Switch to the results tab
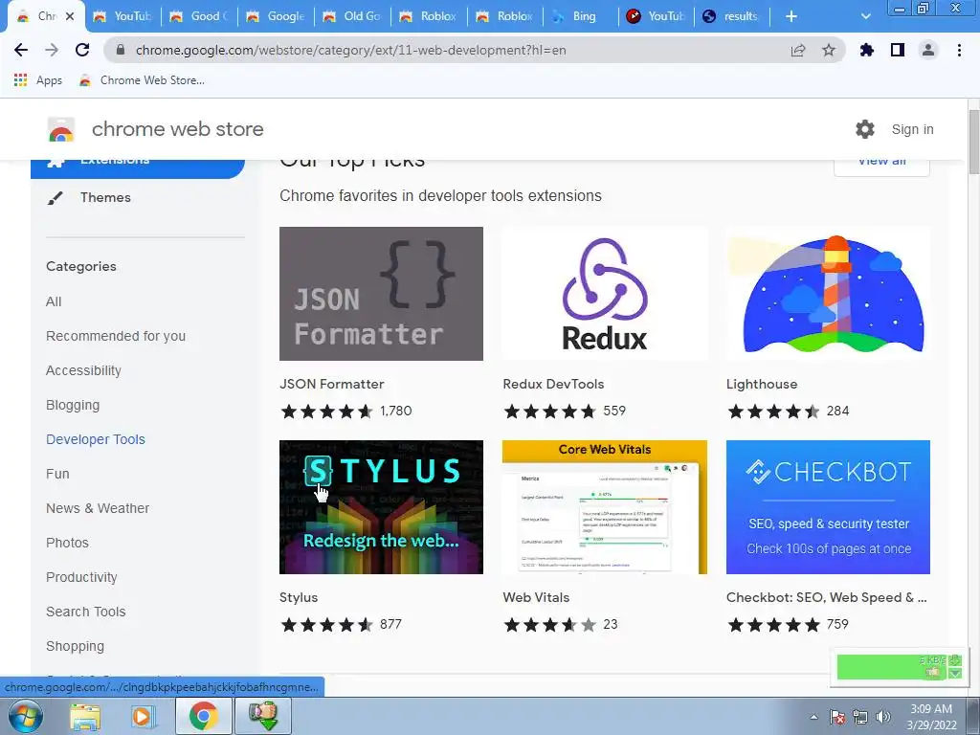This screenshot has height=735, width=980. (x=732, y=16)
